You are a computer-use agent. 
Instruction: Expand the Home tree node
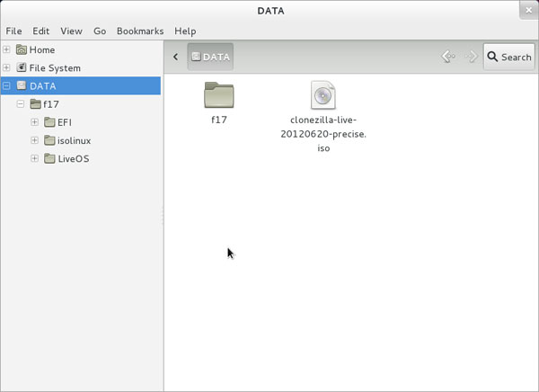pos(7,49)
